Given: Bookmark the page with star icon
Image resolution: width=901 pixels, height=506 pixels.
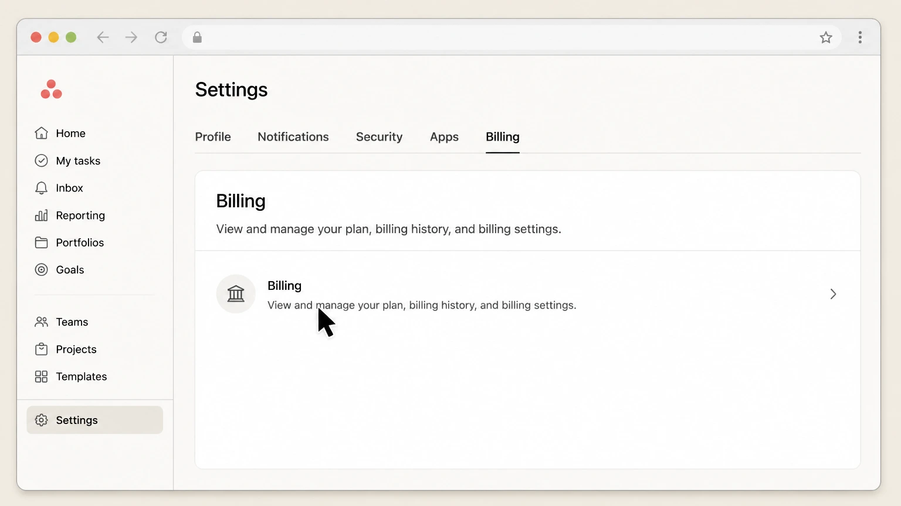Looking at the screenshot, I should click(x=826, y=37).
